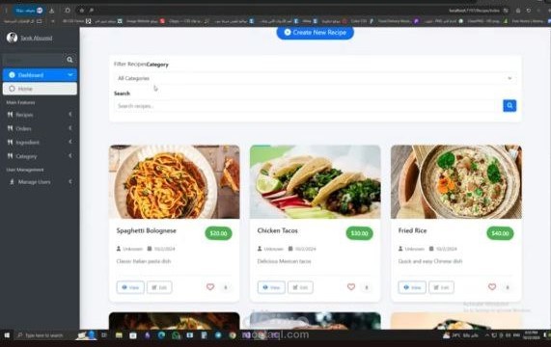Open File Explorer from the taskbar
551x347 pixels.
[119, 335]
